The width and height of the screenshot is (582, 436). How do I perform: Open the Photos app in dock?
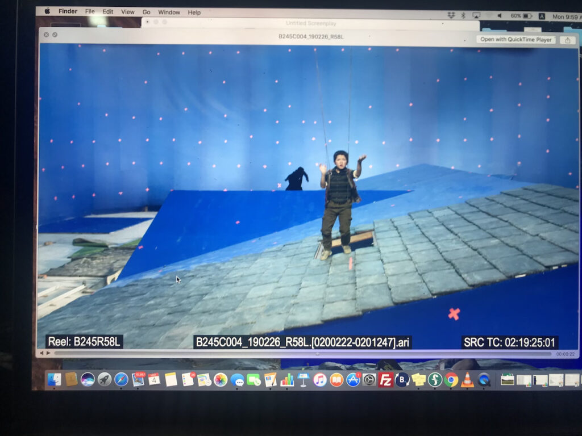(x=221, y=380)
